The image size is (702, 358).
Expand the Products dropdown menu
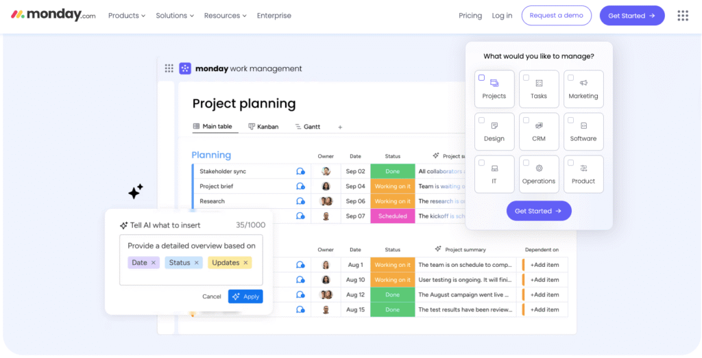click(x=127, y=16)
